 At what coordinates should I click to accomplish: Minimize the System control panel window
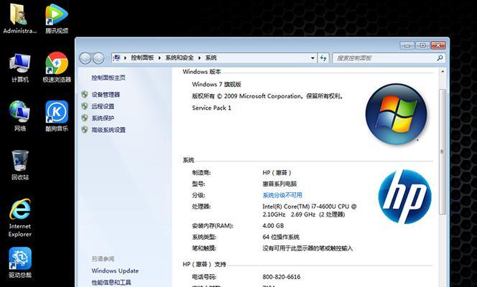[x=407, y=45]
